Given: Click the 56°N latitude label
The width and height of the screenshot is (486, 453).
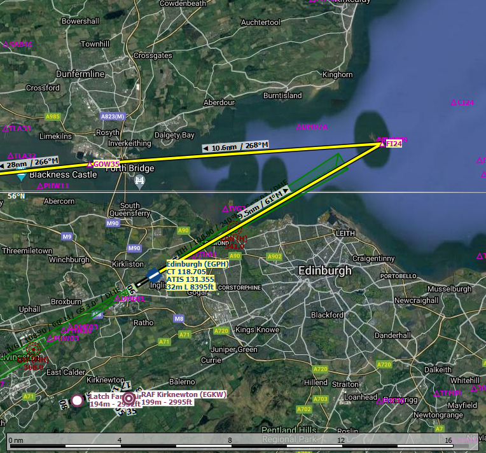Looking at the screenshot, I should click(16, 196).
